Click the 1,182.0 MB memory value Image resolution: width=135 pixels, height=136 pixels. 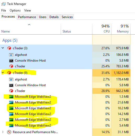pos(121,73)
